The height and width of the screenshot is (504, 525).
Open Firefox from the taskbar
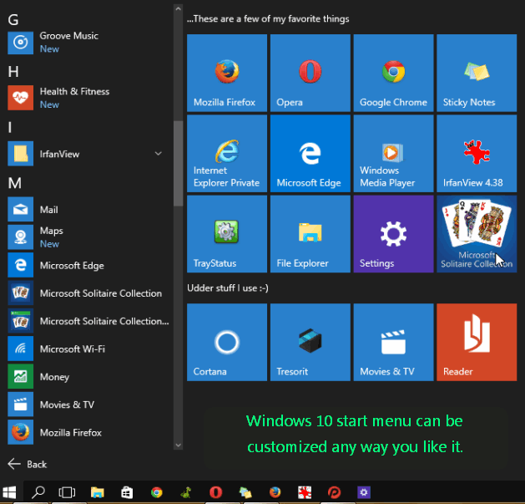[x=275, y=492]
